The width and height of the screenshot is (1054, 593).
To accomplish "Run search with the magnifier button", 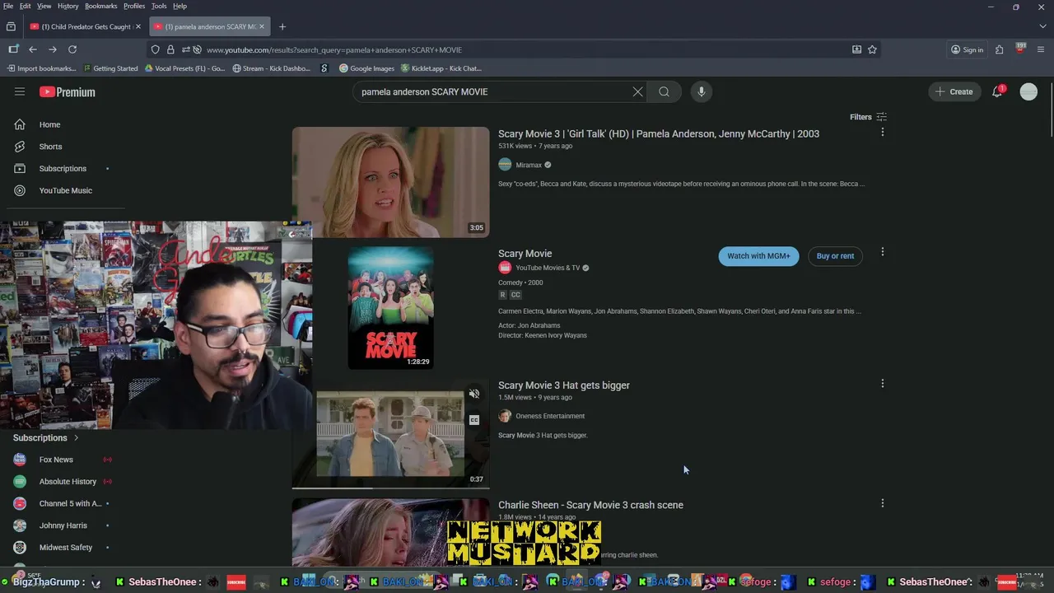I will pos(664,91).
